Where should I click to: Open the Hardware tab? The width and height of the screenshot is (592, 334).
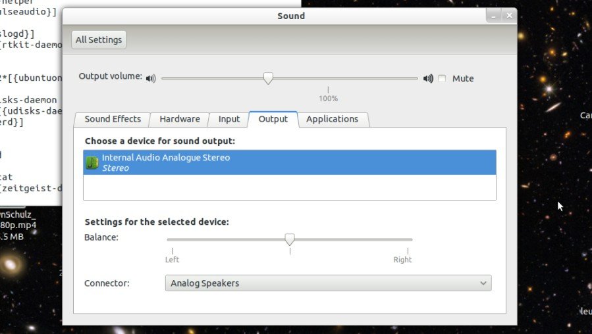point(180,119)
